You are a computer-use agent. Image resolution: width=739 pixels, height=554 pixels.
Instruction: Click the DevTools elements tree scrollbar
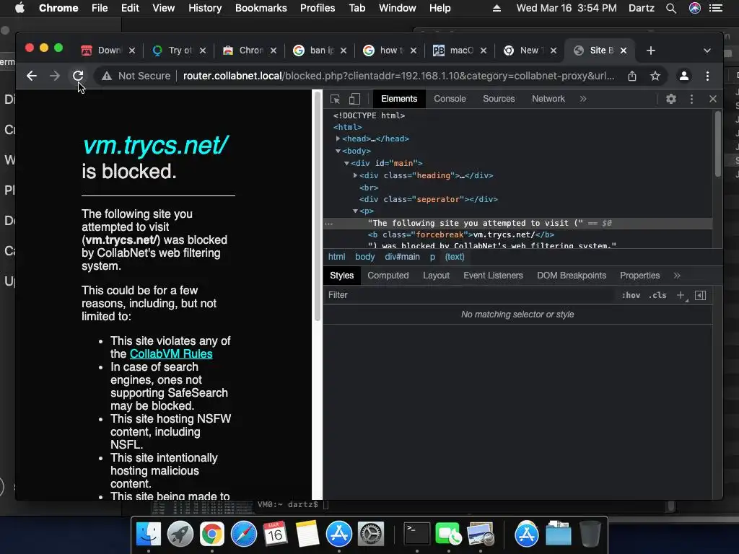(x=718, y=144)
